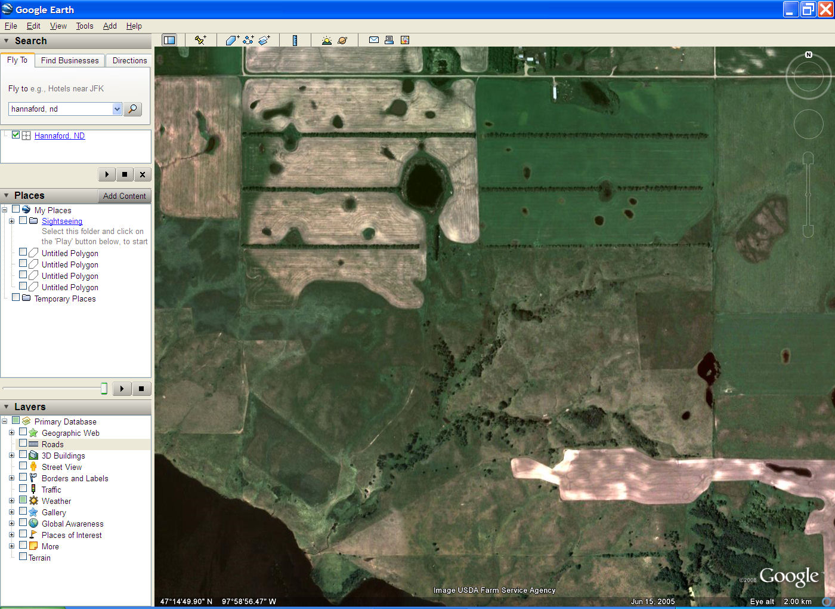This screenshot has width=835, height=609.
Task: Open the Add menu
Action: pyautogui.click(x=110, y=26)
